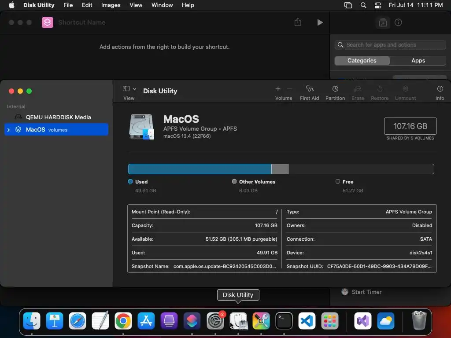Open the Apple menu
The image size is (451, 338).
(11, 5)
